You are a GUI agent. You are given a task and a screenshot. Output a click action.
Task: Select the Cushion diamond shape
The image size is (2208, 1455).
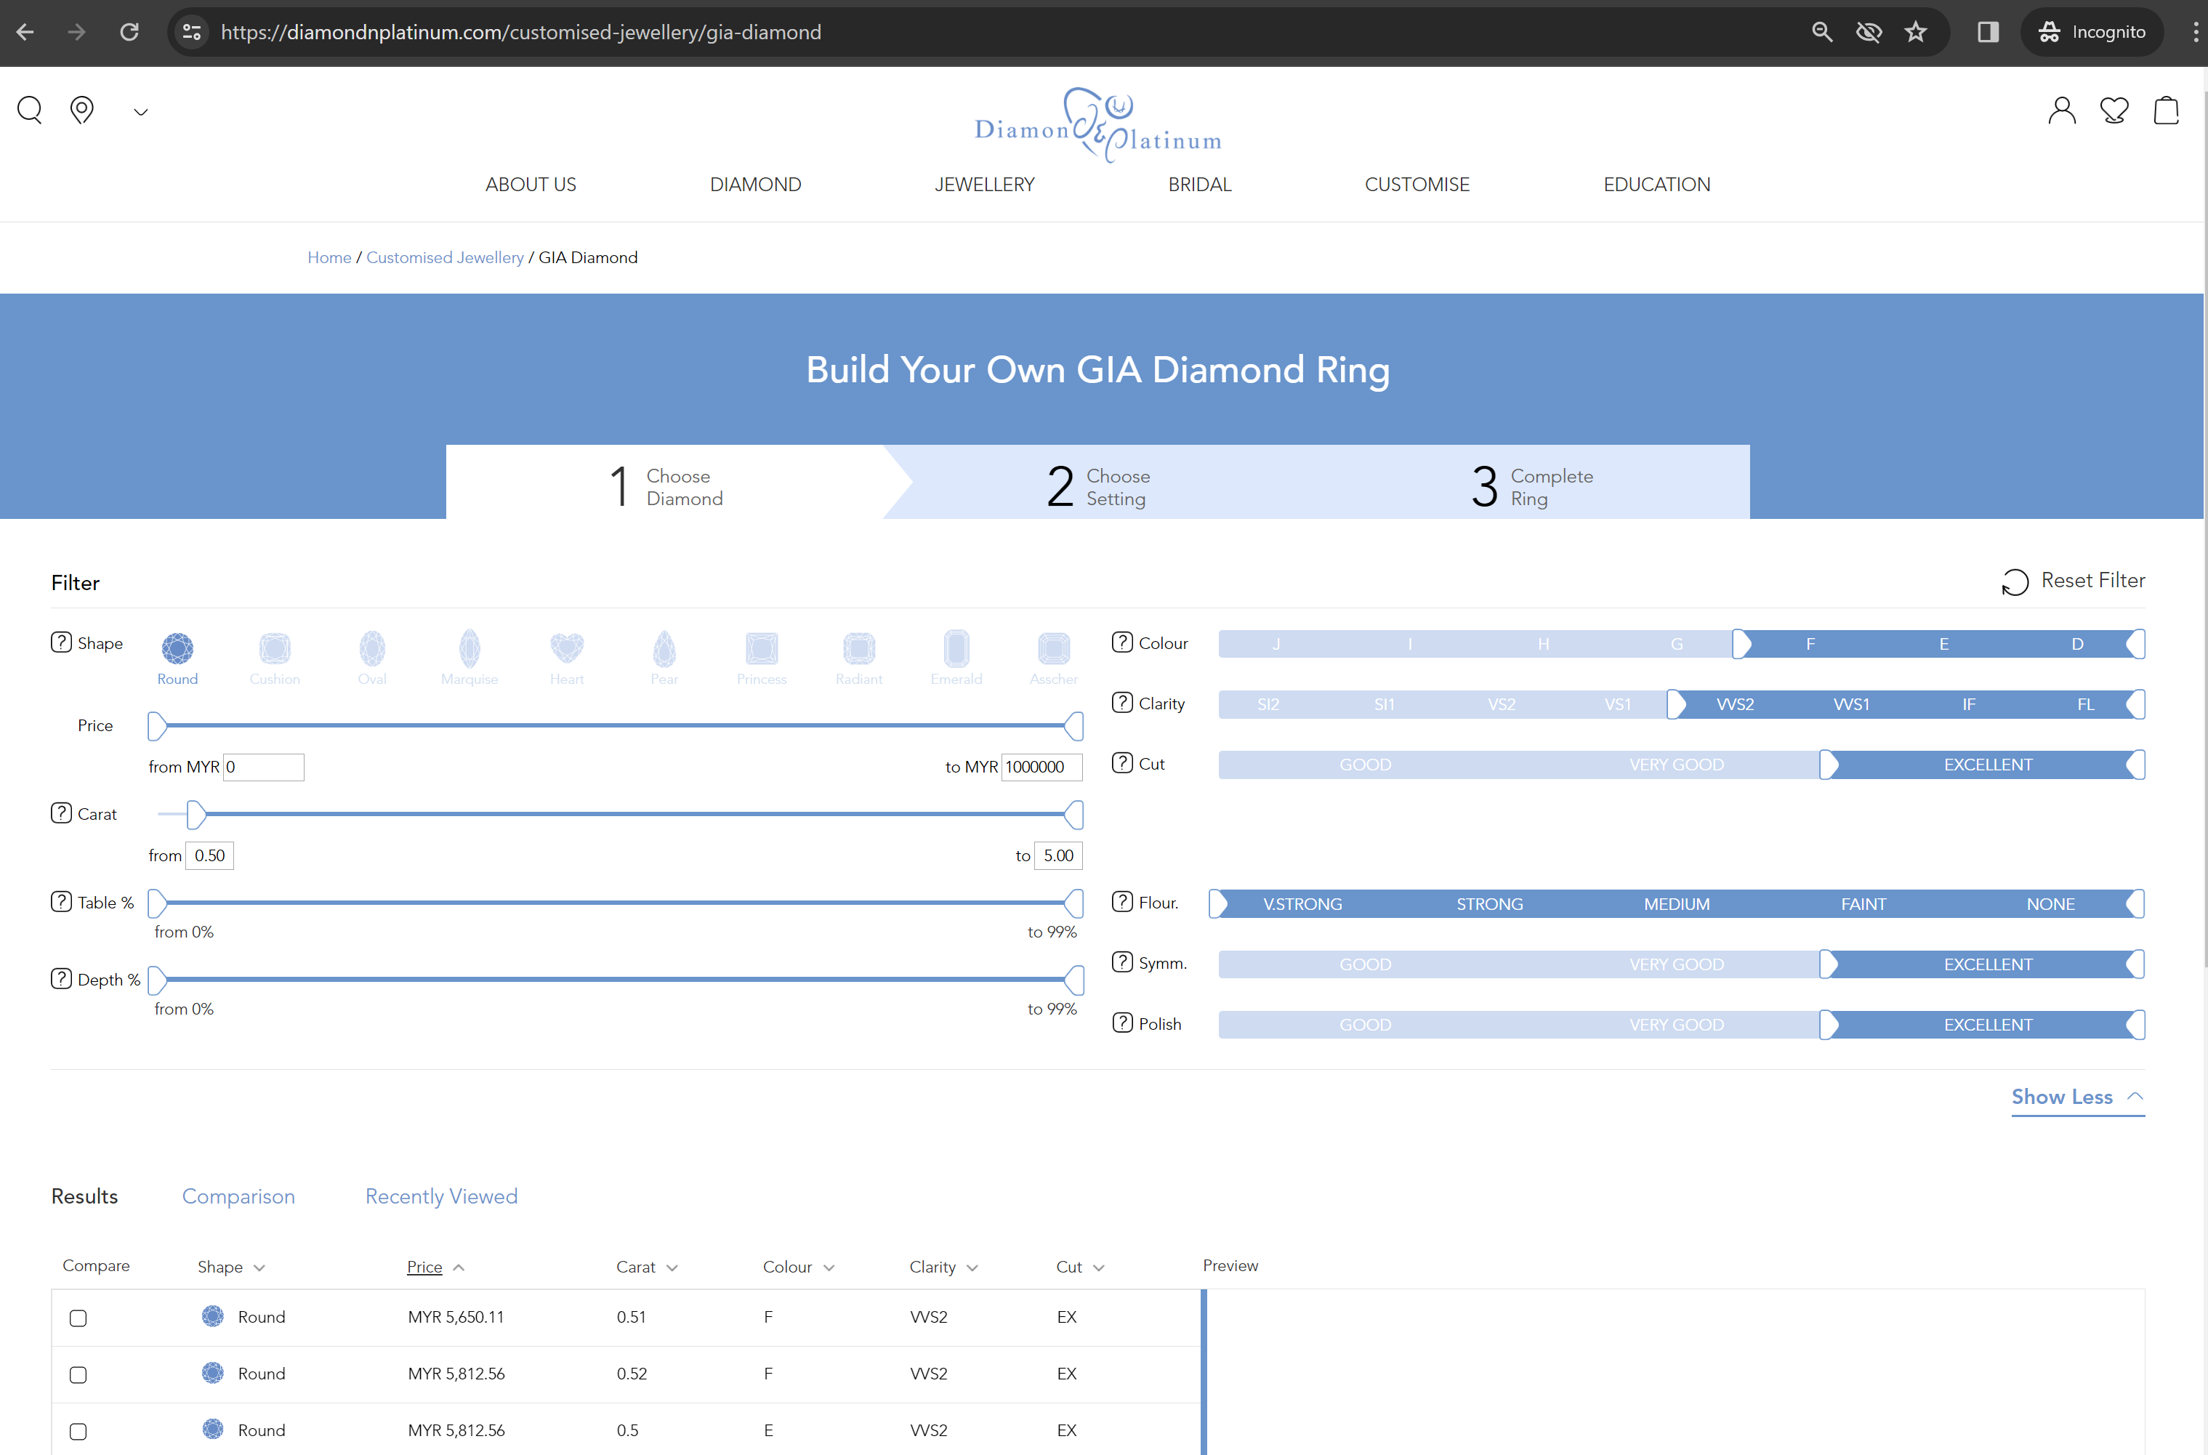coord(275,658)
